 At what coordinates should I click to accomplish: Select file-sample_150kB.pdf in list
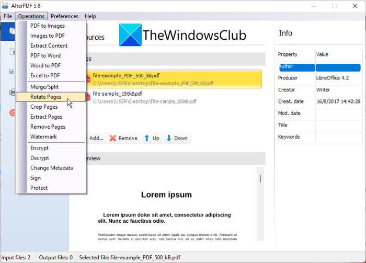pos(174,97)
